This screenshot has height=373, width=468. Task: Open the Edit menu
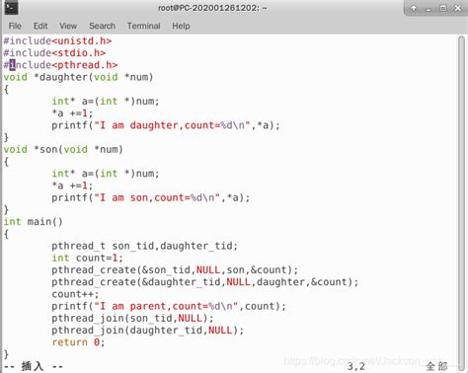pyautogui.click(x=40, y=26)
